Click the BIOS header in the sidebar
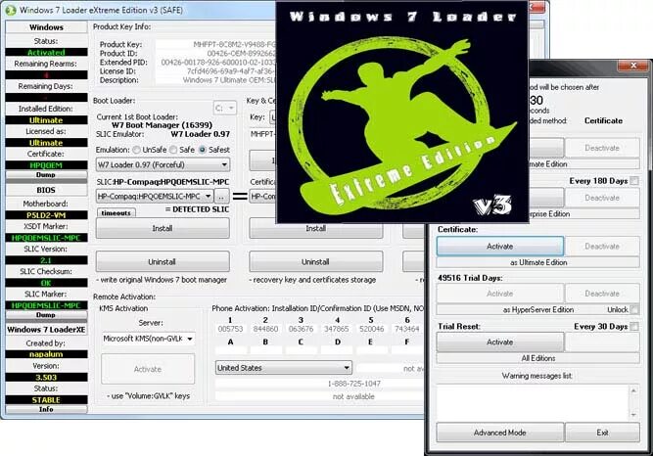This screenshot has width=653, height=456. pos(46,190)
